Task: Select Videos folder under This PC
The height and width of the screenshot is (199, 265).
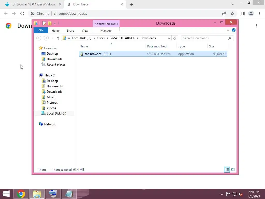Action: [51, 108]
